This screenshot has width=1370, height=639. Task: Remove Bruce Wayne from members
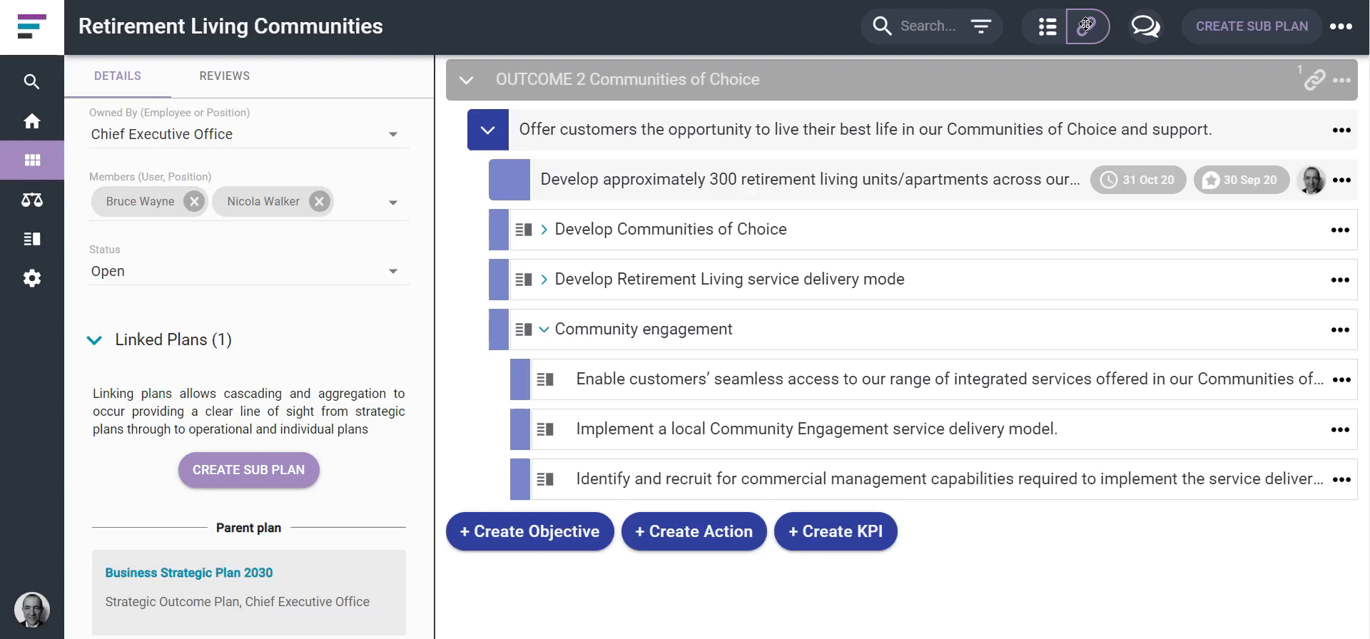(194, 202)
